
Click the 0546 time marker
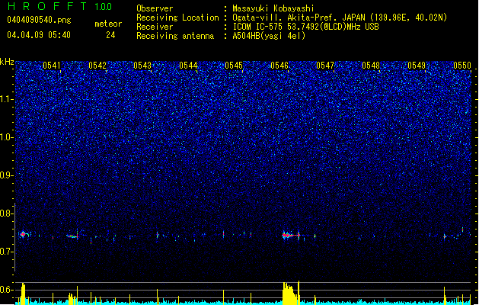(279, 66)
